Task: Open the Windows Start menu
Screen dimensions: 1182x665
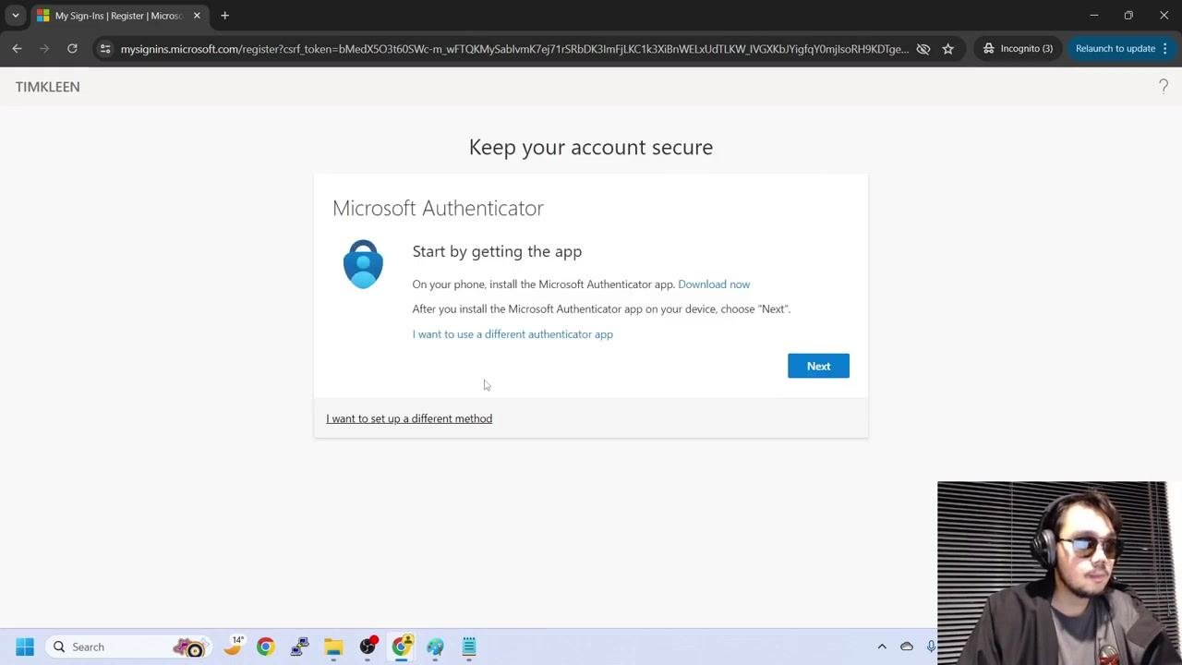Action: [25, 647]
